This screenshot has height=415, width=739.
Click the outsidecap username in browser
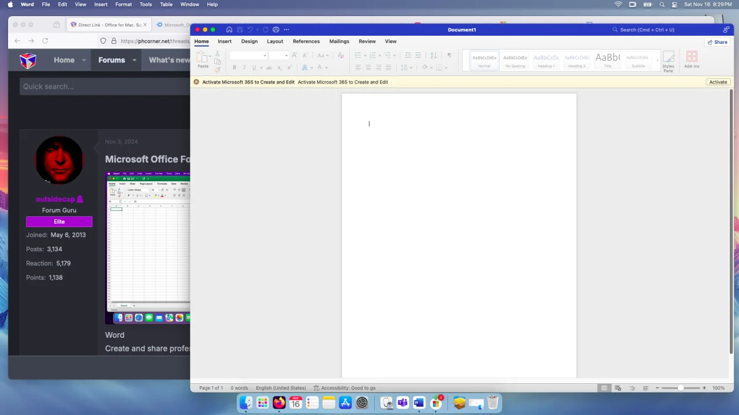pos(55,199)
